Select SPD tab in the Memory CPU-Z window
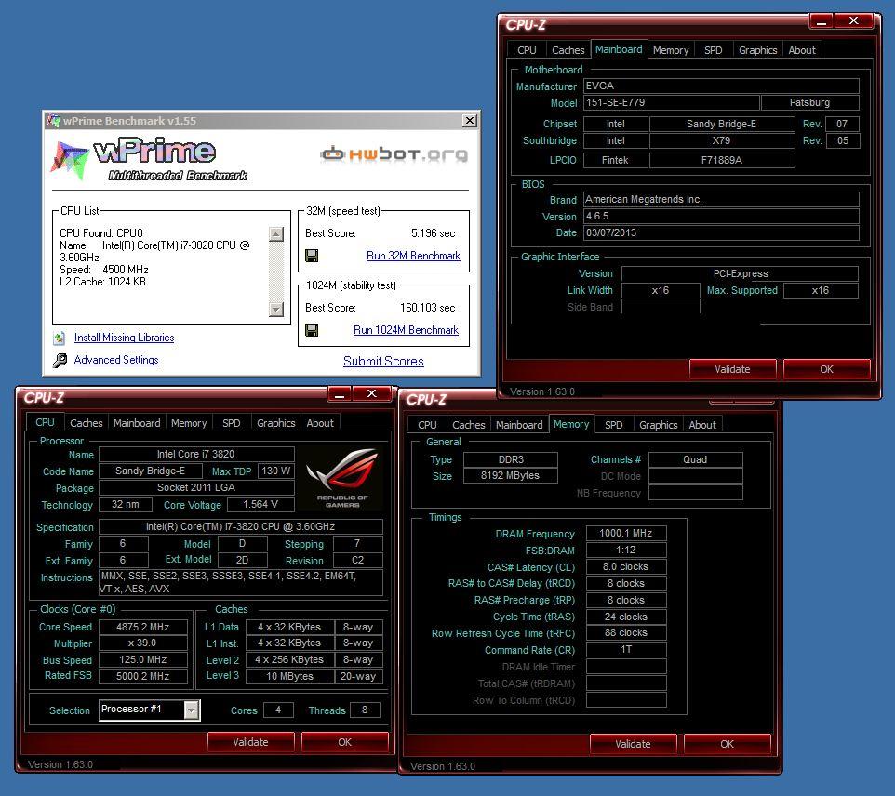Screen dimensions: 895x796 pos(614,425)
